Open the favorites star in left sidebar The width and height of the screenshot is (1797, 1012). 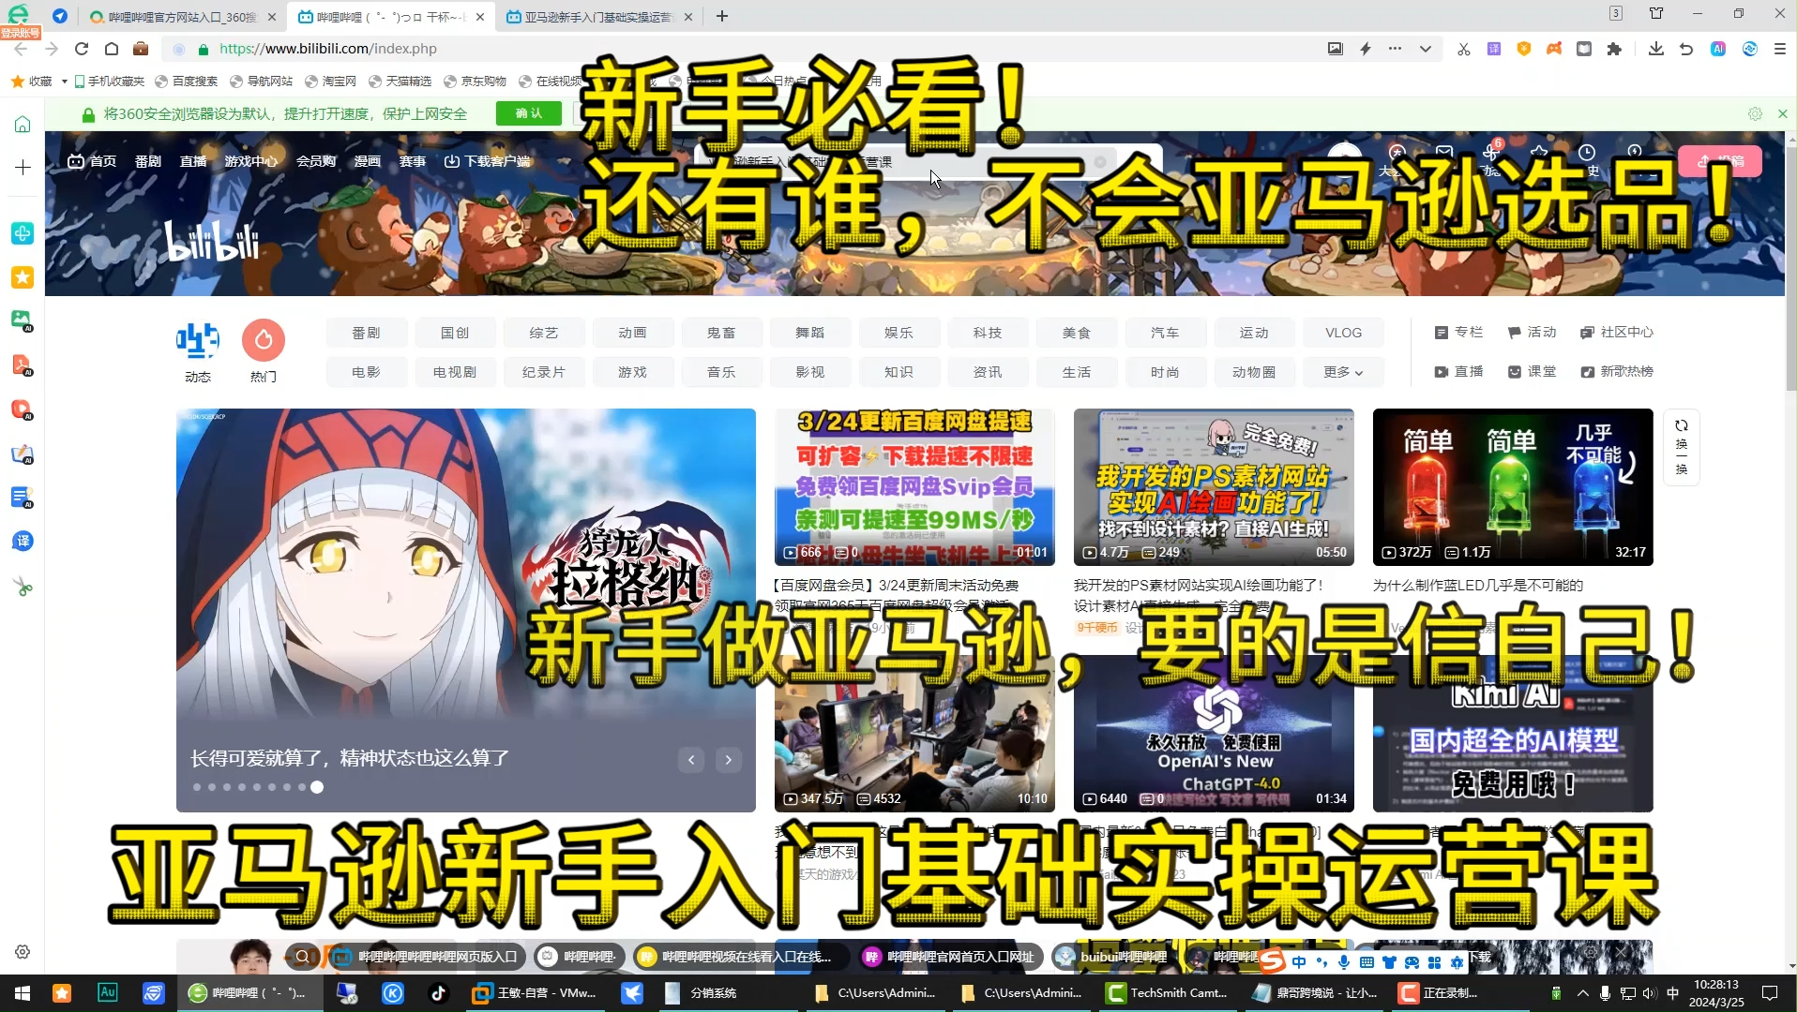click(23, 277)
